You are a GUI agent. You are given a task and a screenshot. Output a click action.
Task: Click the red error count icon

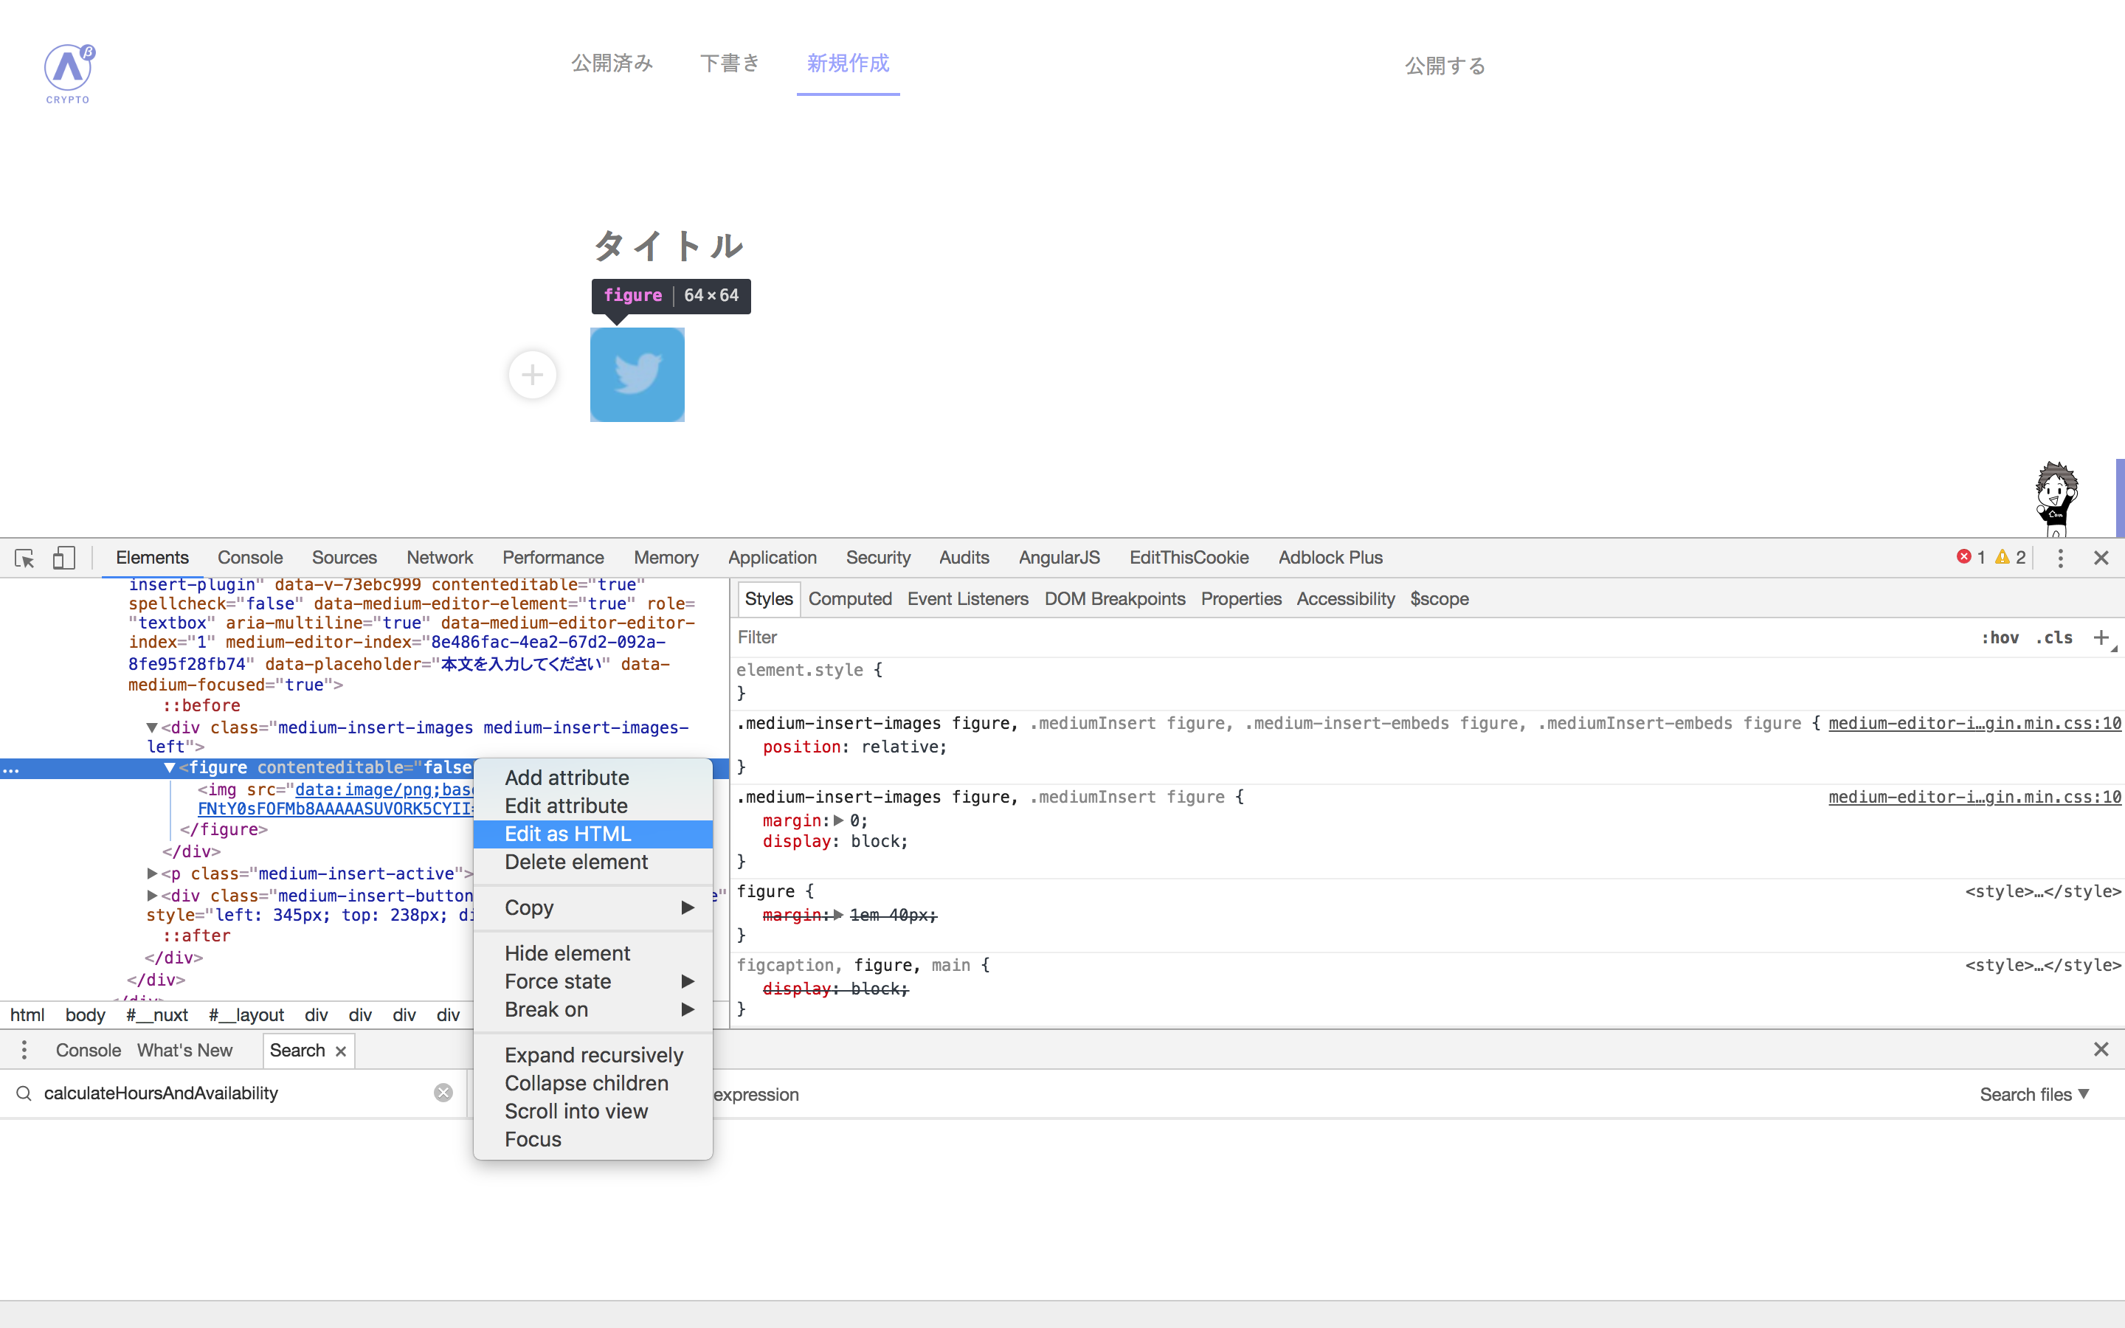(1964, 557)
